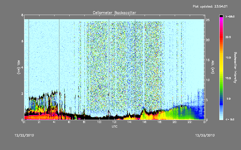This screenshot has height=150, width=241.
Task: Click the "AGL (km)" left axis label
Action: click(x=19, y=67)
